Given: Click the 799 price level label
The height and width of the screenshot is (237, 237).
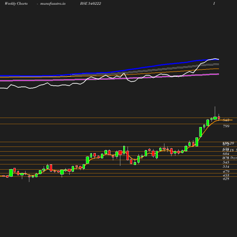Looking at the screenshot, I should pyautogui.click(x=226, y=126).
